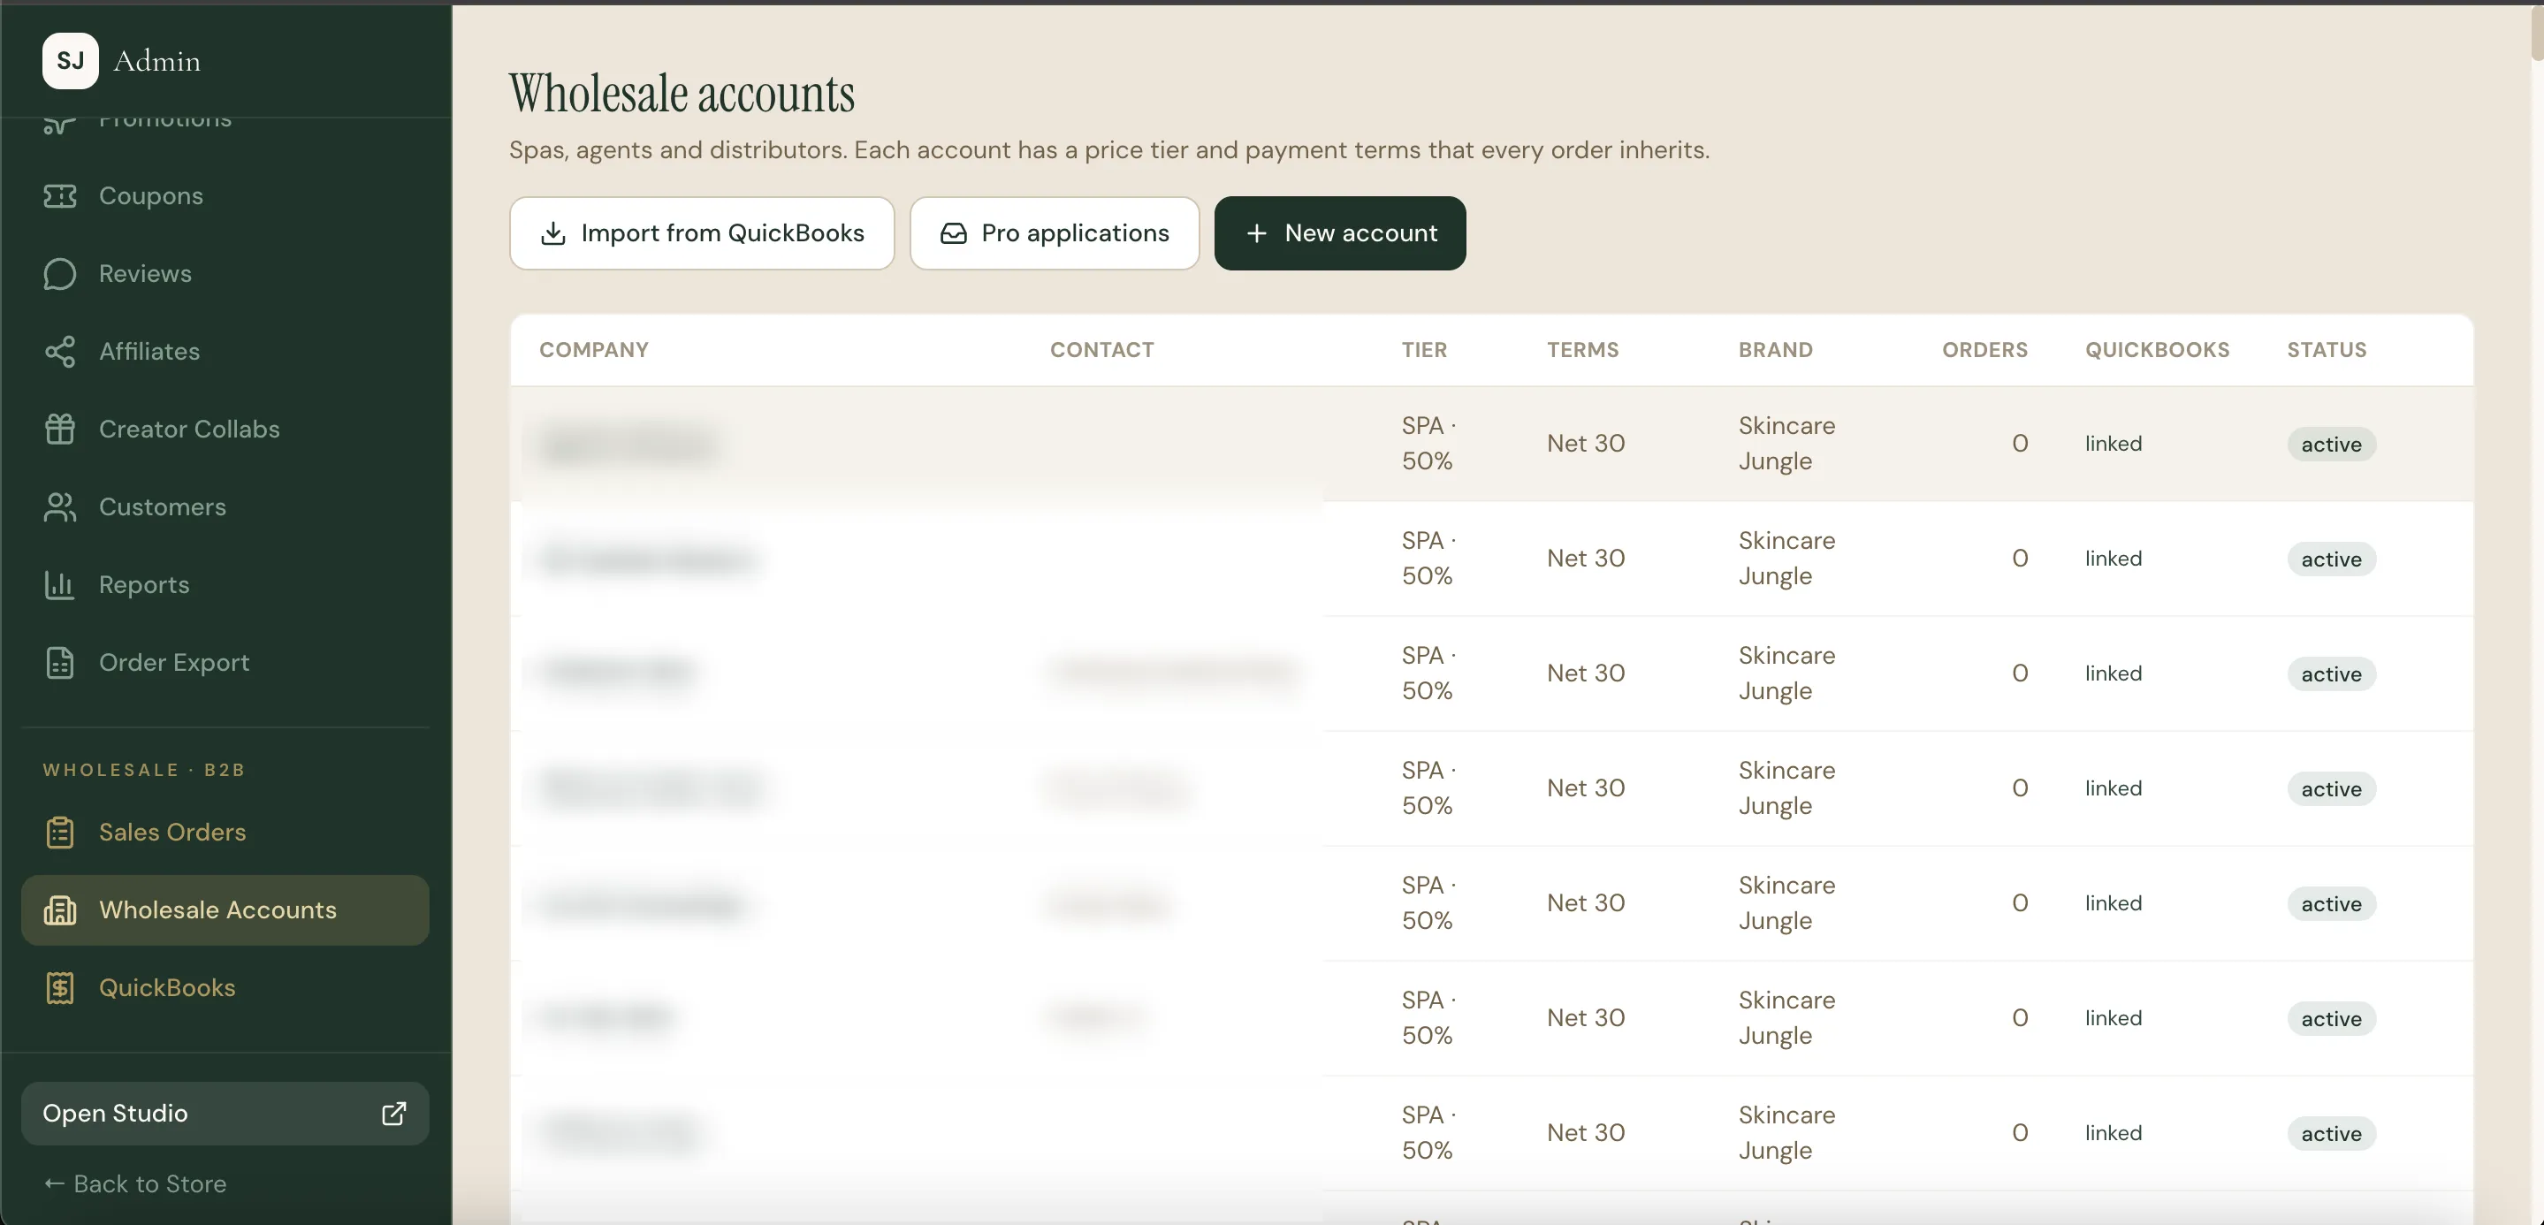Go to the Reviews section

point(225,273)
